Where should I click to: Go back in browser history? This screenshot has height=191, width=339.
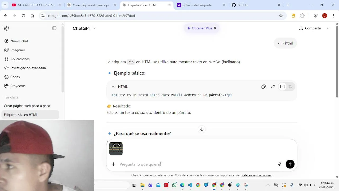coord(6,16)
